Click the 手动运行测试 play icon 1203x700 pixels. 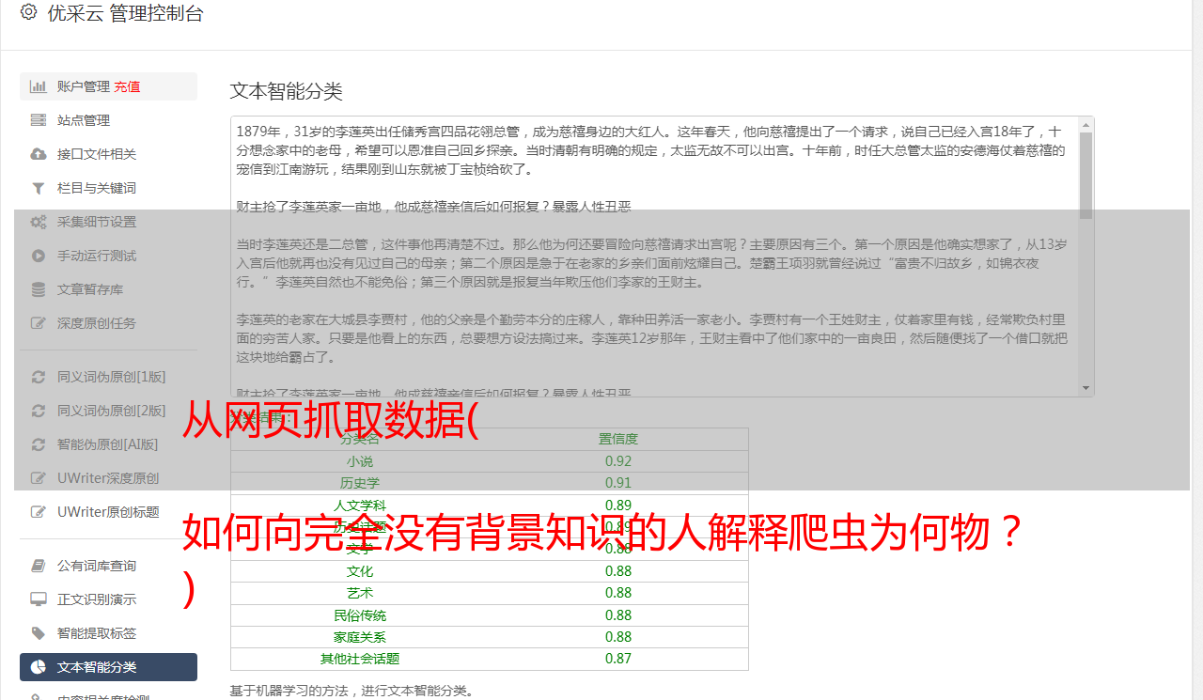tap(39, 256)
